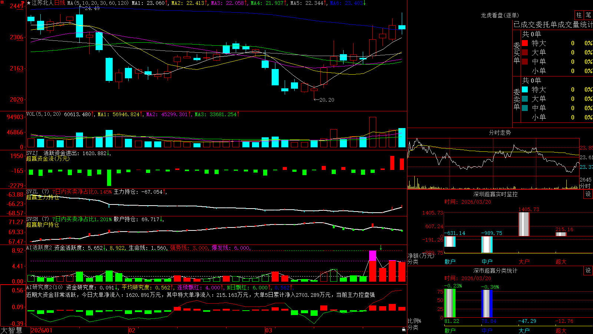The image size is (593, 334).
Task: Click the AI活跃度2 indicator label
Action: [x=39, y=248]
